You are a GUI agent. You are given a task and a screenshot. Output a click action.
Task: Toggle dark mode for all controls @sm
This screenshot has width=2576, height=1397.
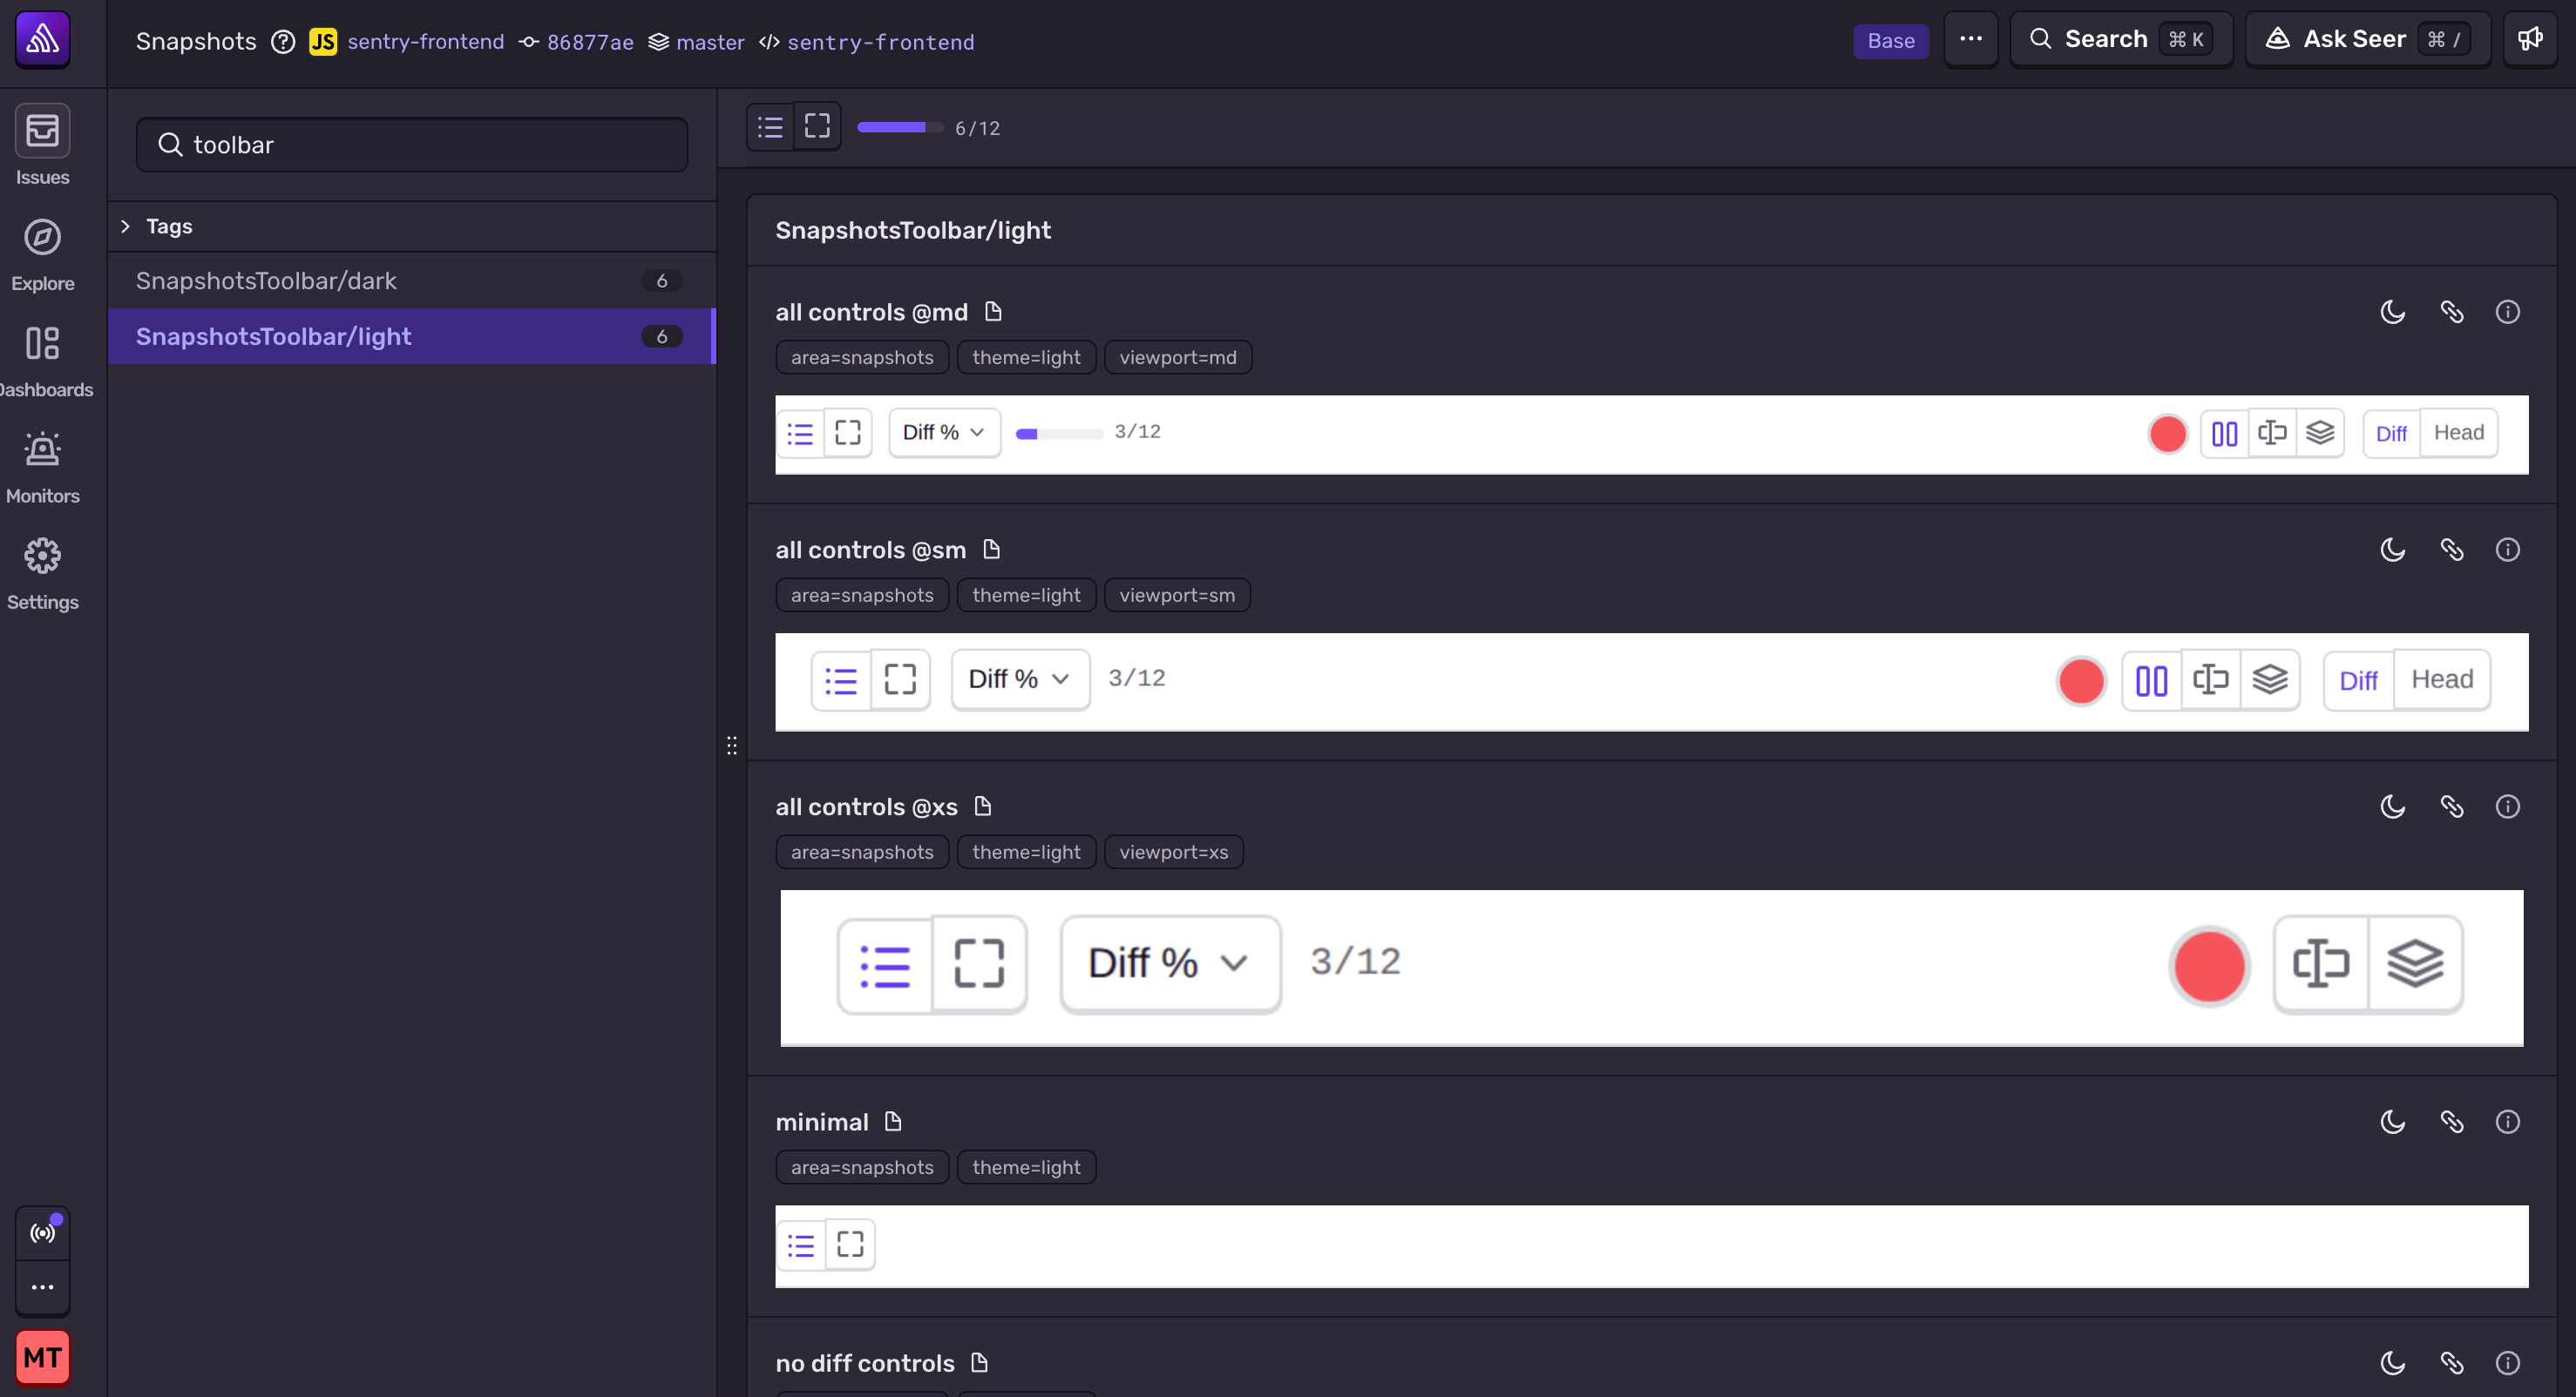tap(2393, 550)
